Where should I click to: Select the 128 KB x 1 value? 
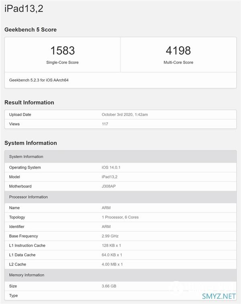click(112, 245)
